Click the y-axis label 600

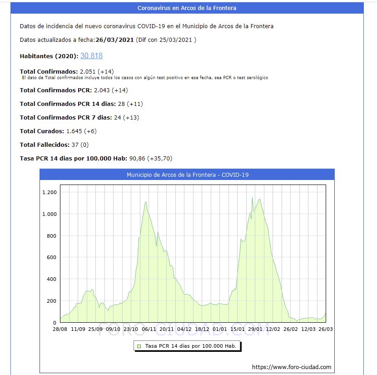(x=51, y=257)
